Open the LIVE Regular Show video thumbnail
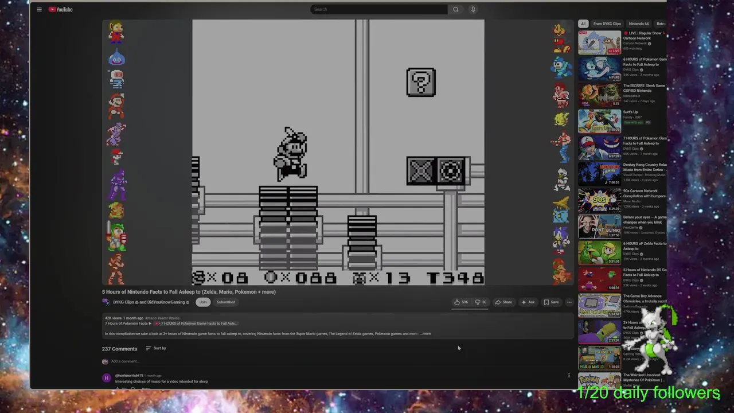The width and height of the screenshot is (734, 413). (x=599, y=42)
